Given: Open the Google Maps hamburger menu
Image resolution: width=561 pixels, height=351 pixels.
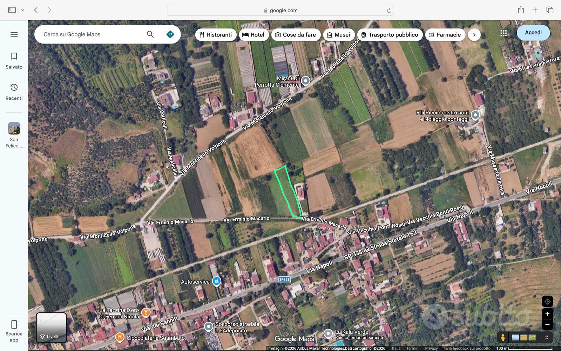Looking at the screenshot, I should pyautogui.click(x=14, y=34).
